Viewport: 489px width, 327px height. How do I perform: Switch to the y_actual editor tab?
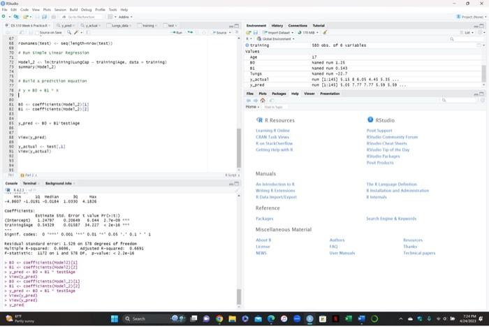91,26
